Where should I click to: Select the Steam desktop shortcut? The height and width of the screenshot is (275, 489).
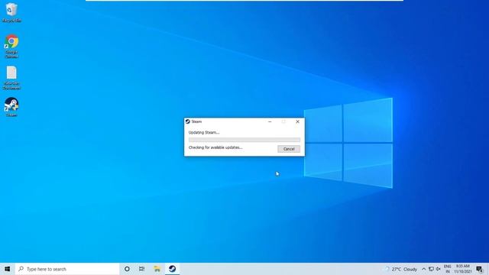pyautogui.click(x=11, y=107)
